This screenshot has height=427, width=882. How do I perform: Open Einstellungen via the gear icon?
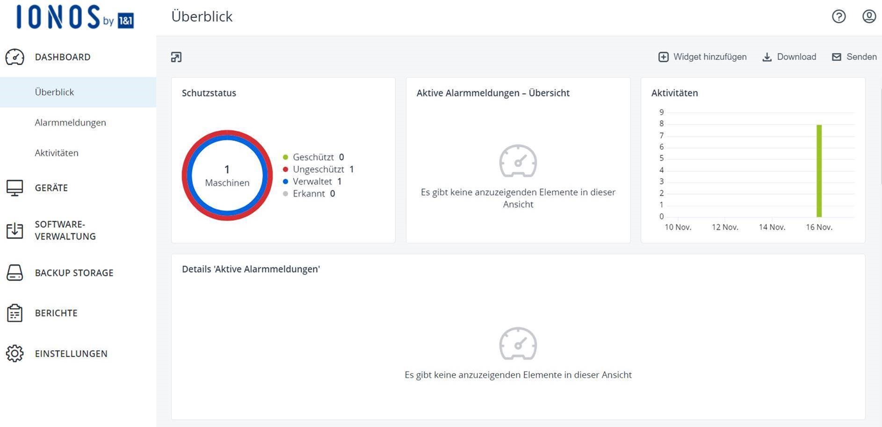(x=14, y=354)
